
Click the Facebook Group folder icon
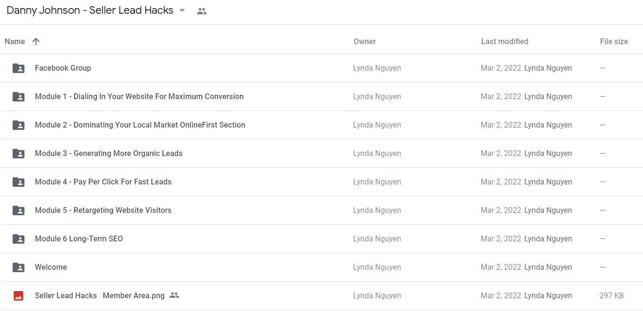[x=19, y=68]
